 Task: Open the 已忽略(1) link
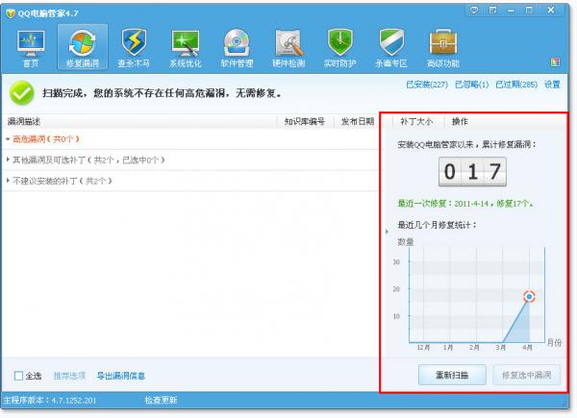472,85
